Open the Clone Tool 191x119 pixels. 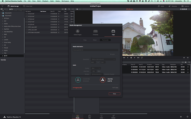(x=28, y=6)
